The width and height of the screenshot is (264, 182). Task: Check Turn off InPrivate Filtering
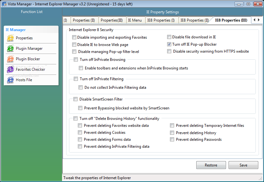76,79
